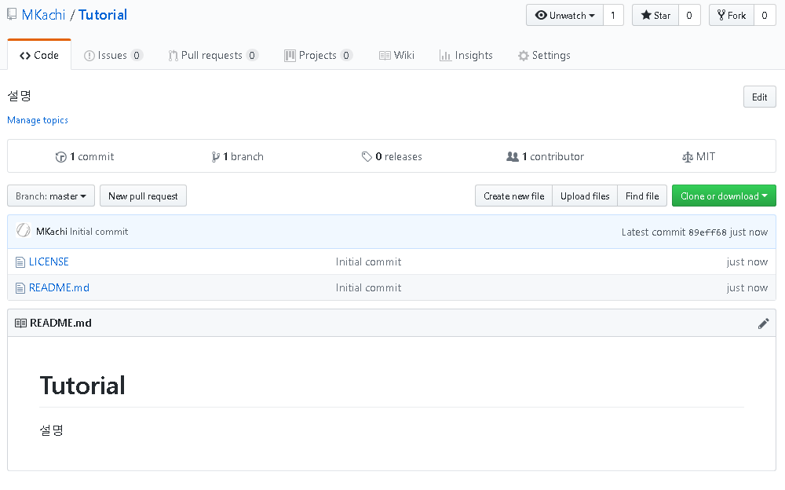785x490 pixels.
Task: View the 1 commit history link
Action: [85, 157]
